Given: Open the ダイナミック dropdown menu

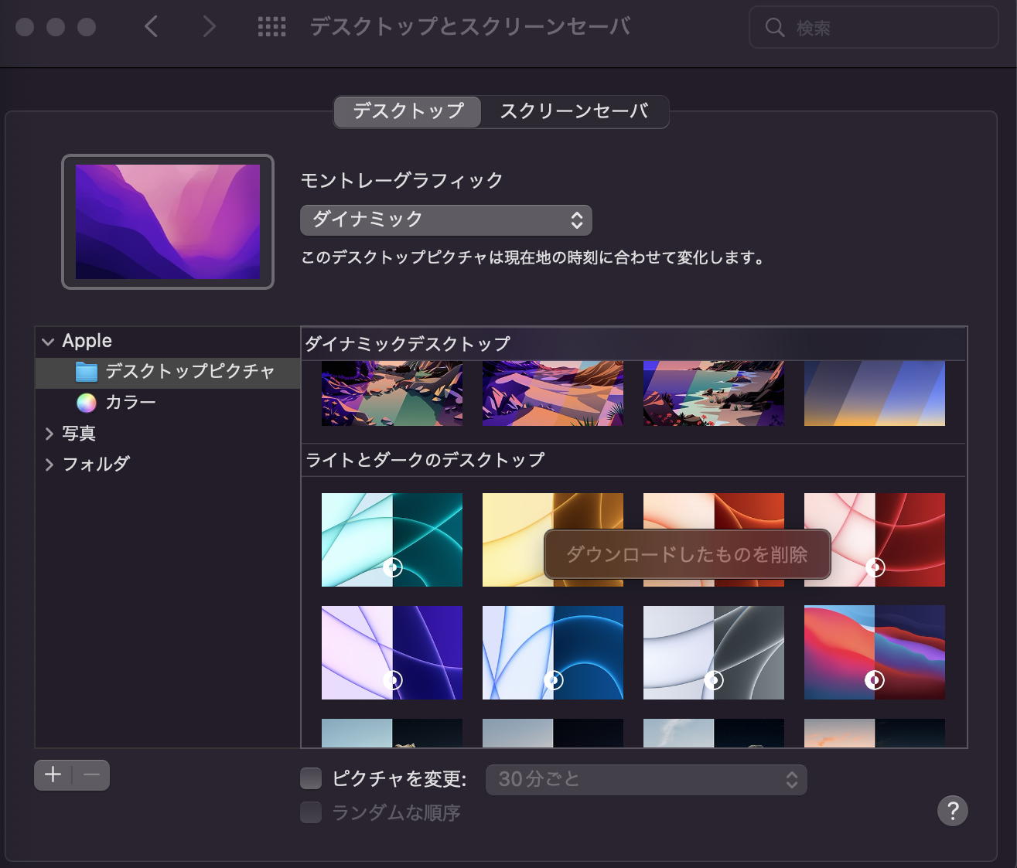Looking at the screenshot, I should pyautogui.click(x=445, y=220).
